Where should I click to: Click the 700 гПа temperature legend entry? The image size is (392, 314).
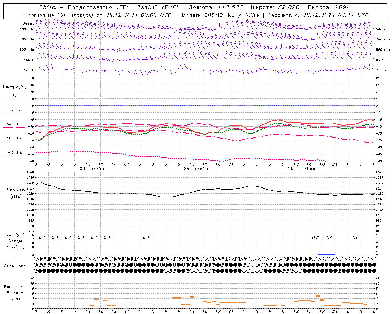14,138
